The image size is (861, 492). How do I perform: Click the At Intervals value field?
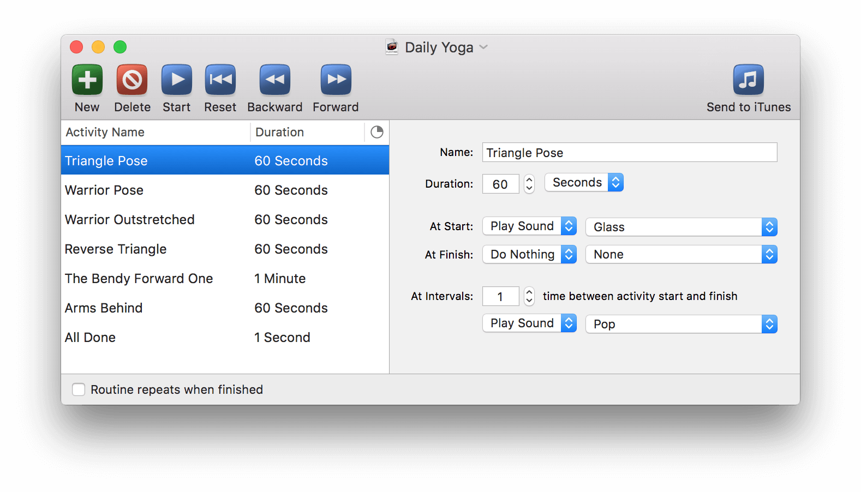[x=500, y=296]
